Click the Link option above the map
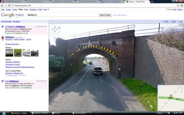The height and width of the screenshot is (115, 184). coord(181,22)
